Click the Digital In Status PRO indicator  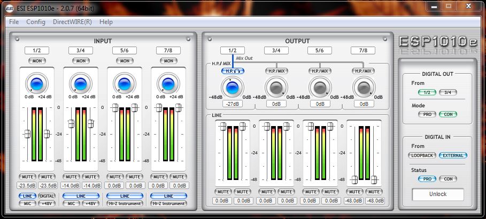pyautogui.click(x=427, y=179)
